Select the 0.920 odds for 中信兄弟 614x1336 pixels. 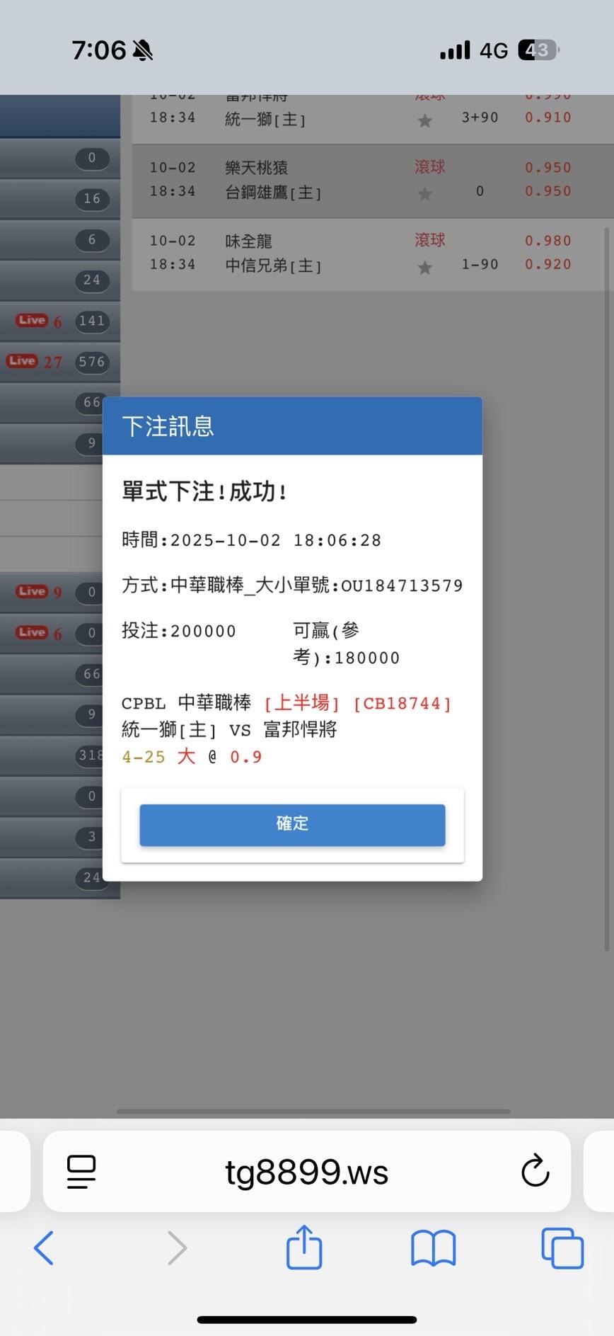pyautogui.click(x=548, y=264)
